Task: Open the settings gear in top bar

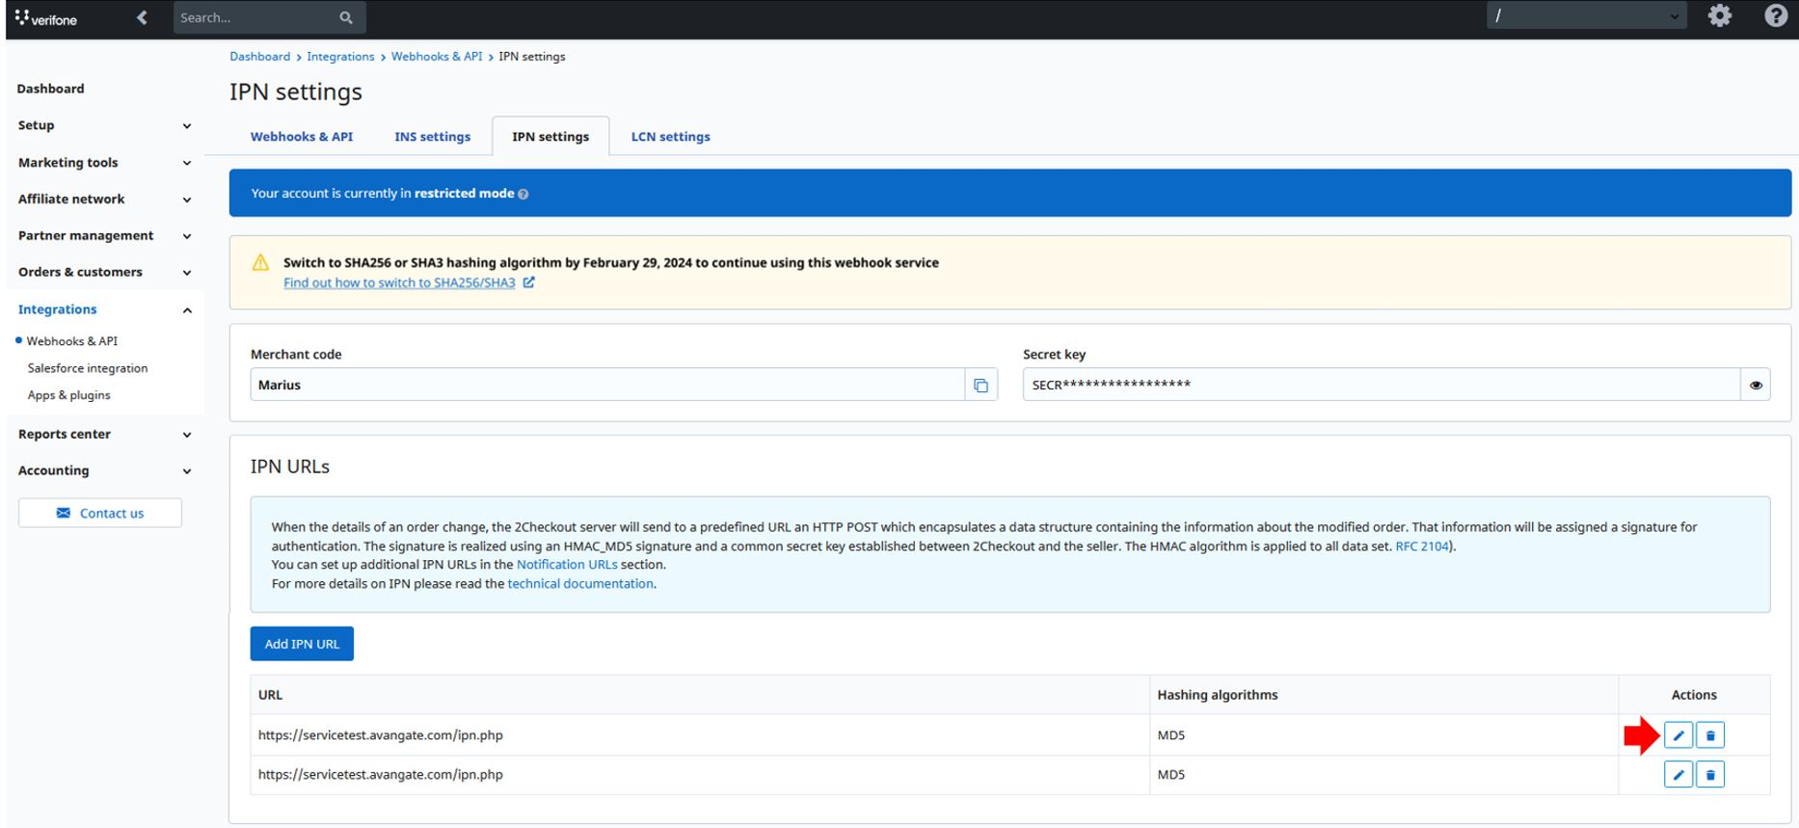Action: click(1720, 16)
